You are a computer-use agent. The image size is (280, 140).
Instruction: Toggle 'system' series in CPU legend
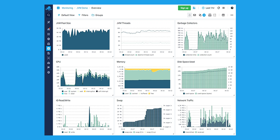[x=72, y=91]
